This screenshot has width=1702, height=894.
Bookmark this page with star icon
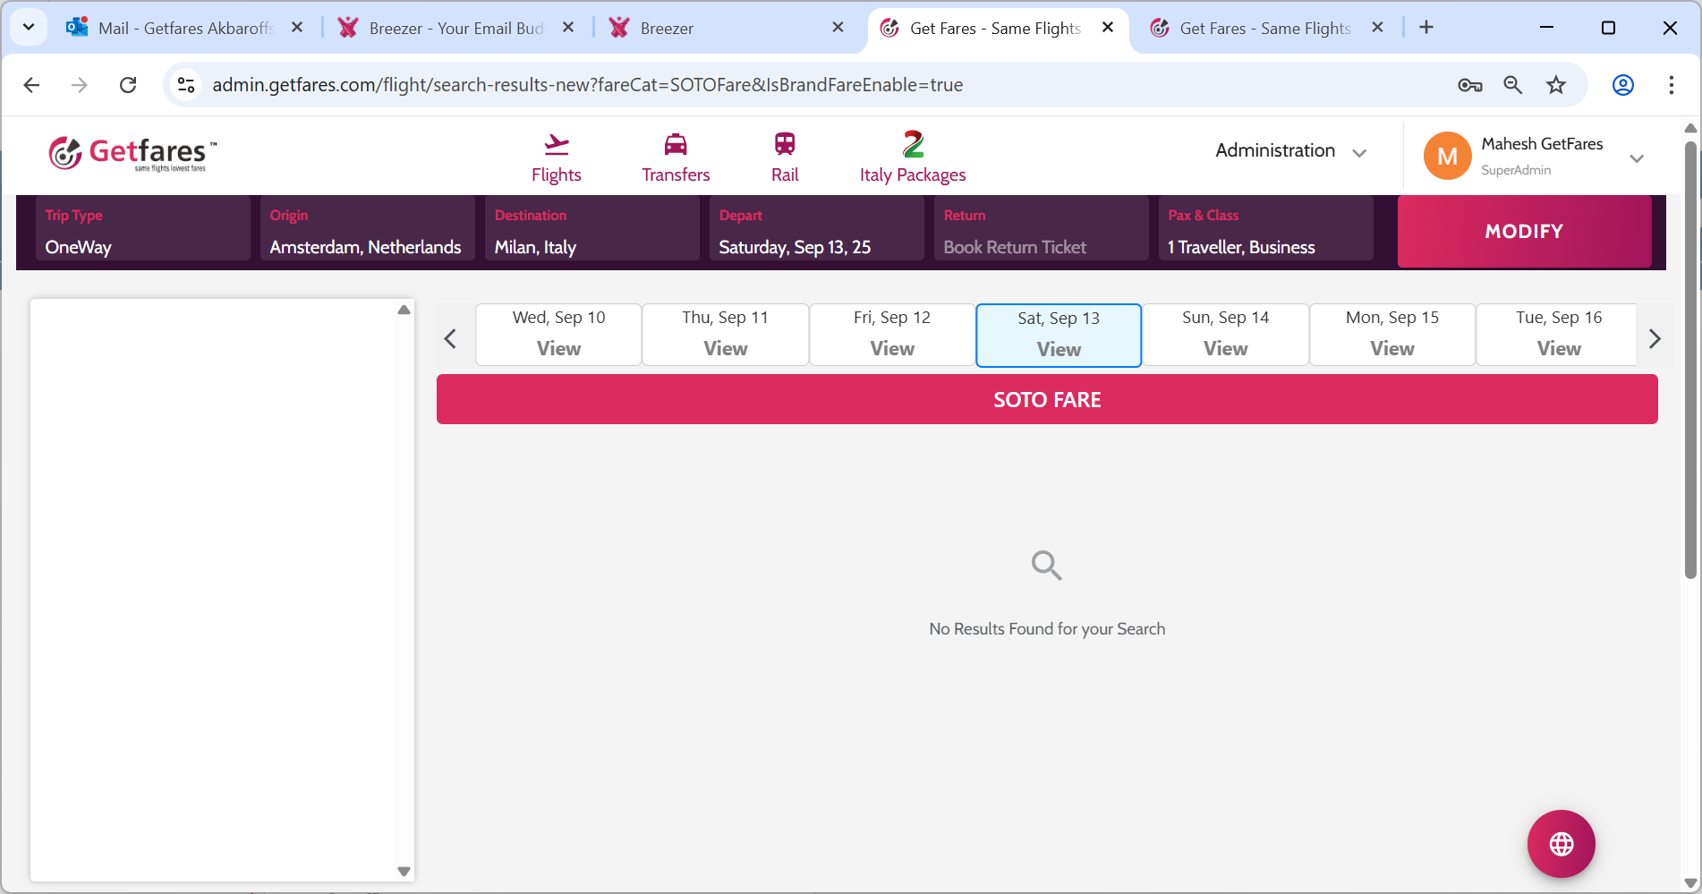(x=1556, y=85)
